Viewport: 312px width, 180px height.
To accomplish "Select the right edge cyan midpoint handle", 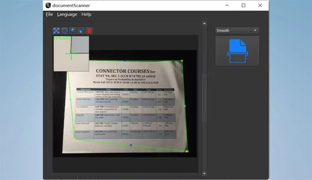I will tap(185, 106).
